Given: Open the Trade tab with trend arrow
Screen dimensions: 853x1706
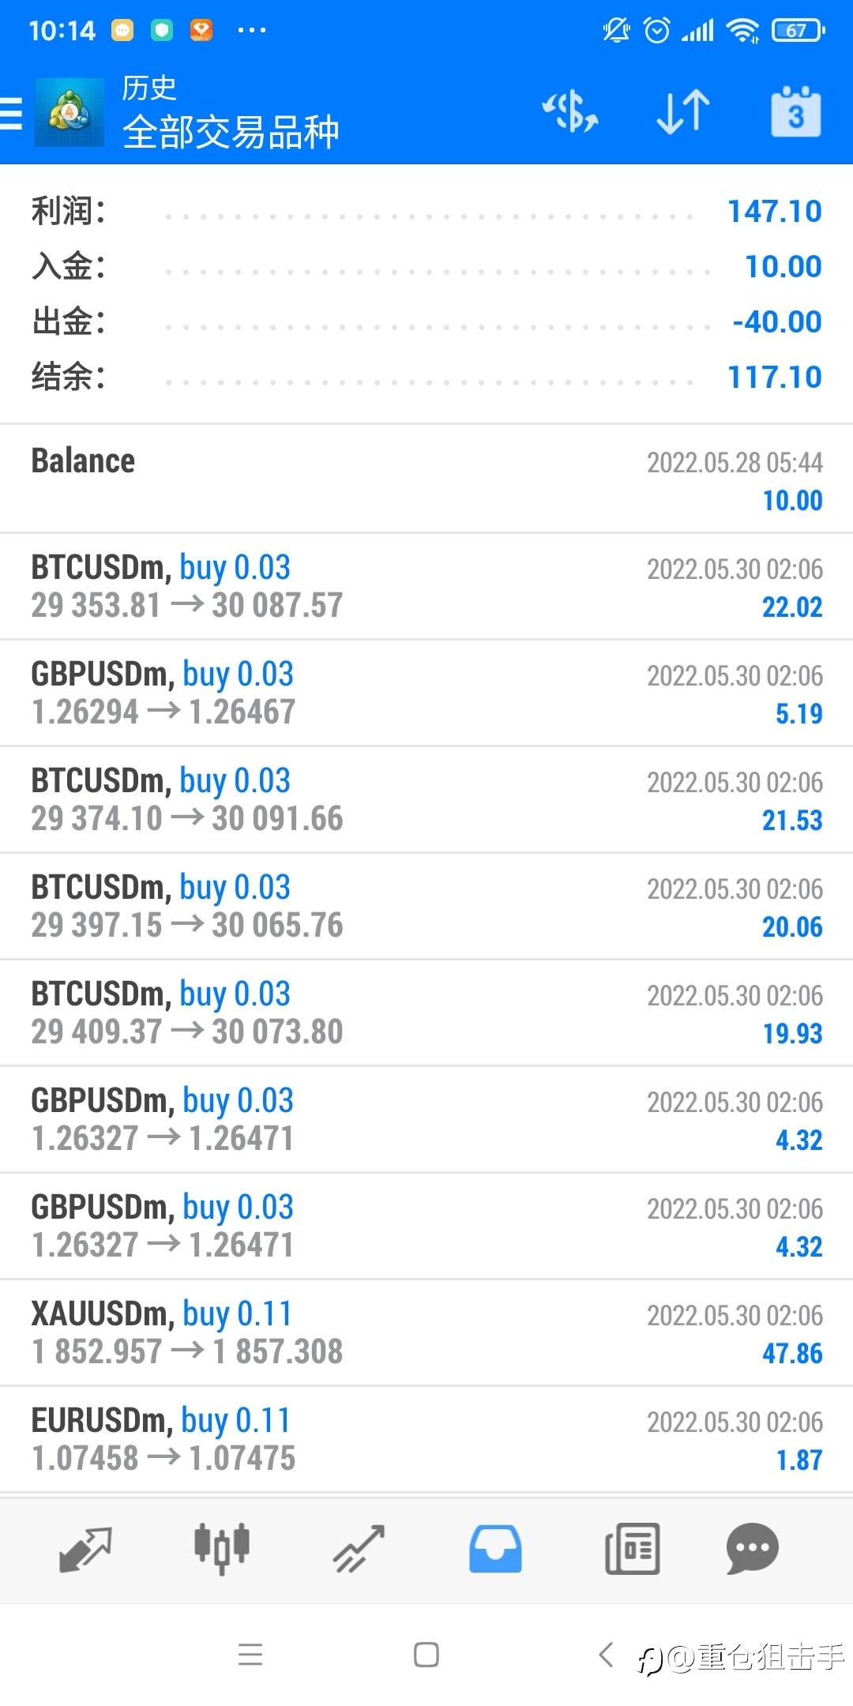Looking at the screenshot, I should [x=359, y=1549].
